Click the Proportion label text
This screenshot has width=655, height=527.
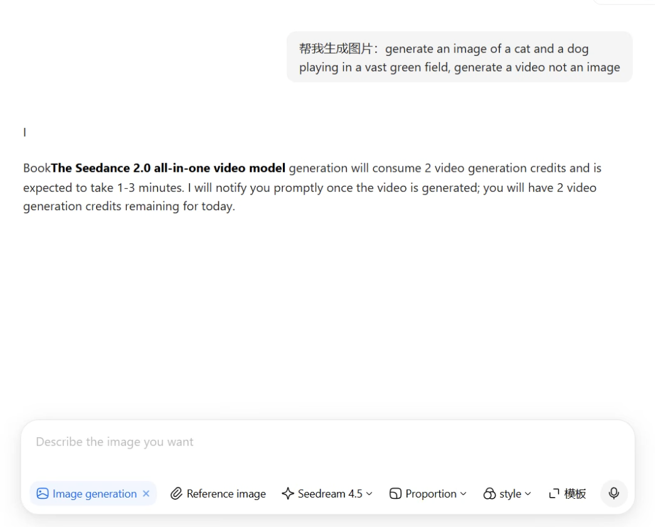[x=430, y=494]
